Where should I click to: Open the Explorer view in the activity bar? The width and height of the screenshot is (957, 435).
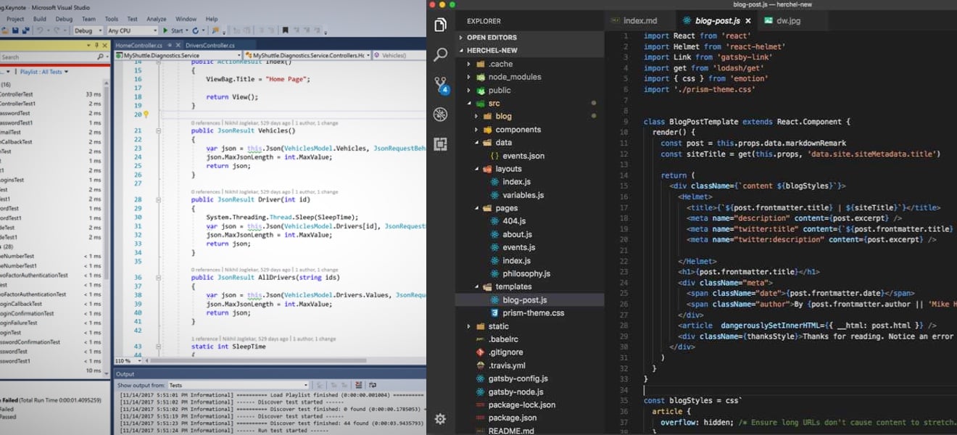[440, 25]
